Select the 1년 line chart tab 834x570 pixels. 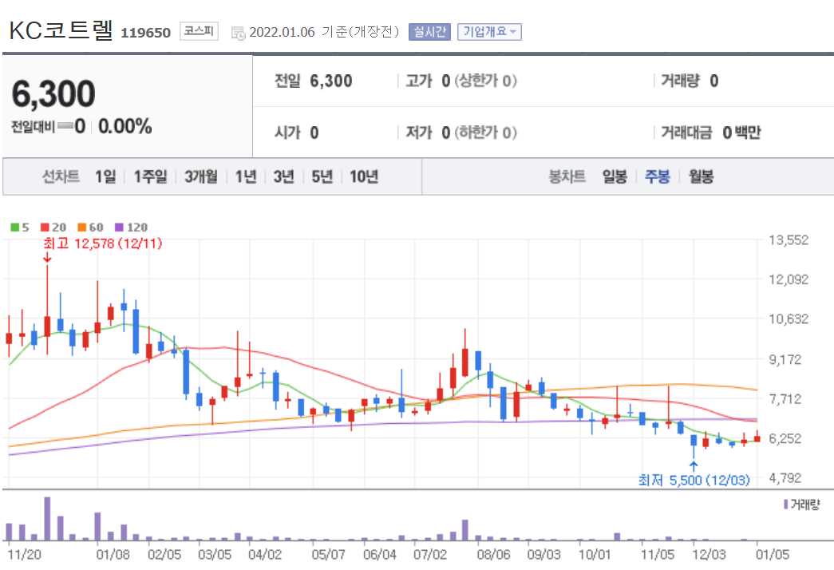coord(246,176)
